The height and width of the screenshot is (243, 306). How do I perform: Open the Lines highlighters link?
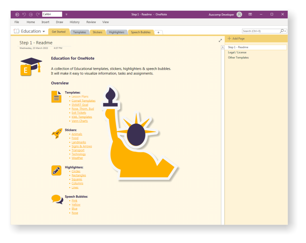pyautogui.click(x=75, y=188)
